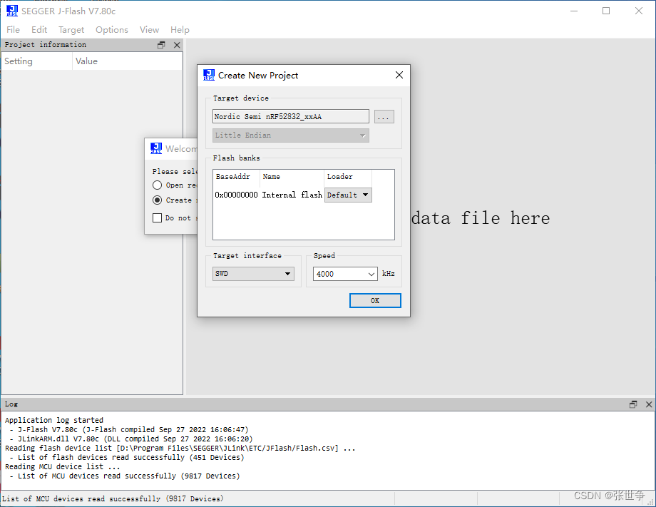Click the BaseAddr column header
The width and height of the screenshot is (656, 507).
237,177
